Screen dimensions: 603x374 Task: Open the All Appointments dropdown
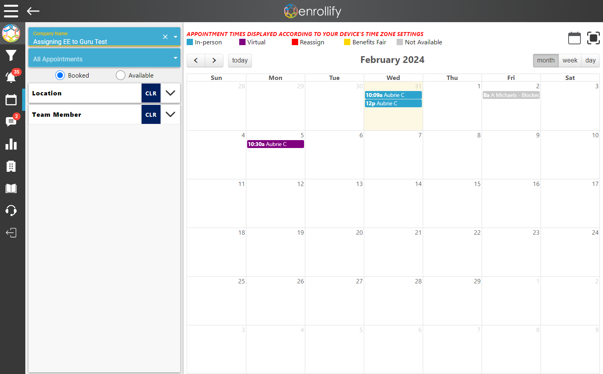(104, 58)
